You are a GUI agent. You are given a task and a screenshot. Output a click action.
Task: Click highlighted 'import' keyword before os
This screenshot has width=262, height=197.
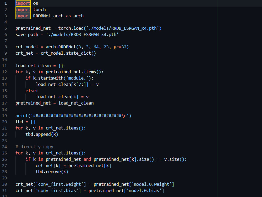point(23,3)
